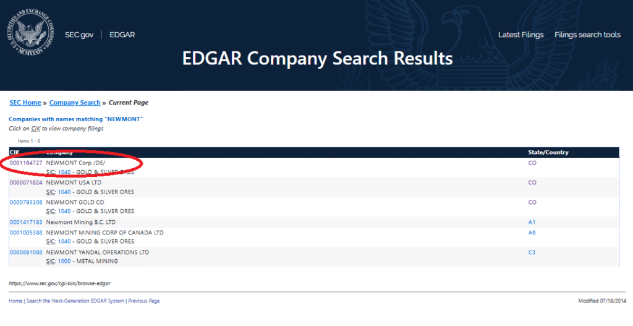Select state code C3 link
Viewport: 633px width, 326px height.
click(x=532, y=252)
